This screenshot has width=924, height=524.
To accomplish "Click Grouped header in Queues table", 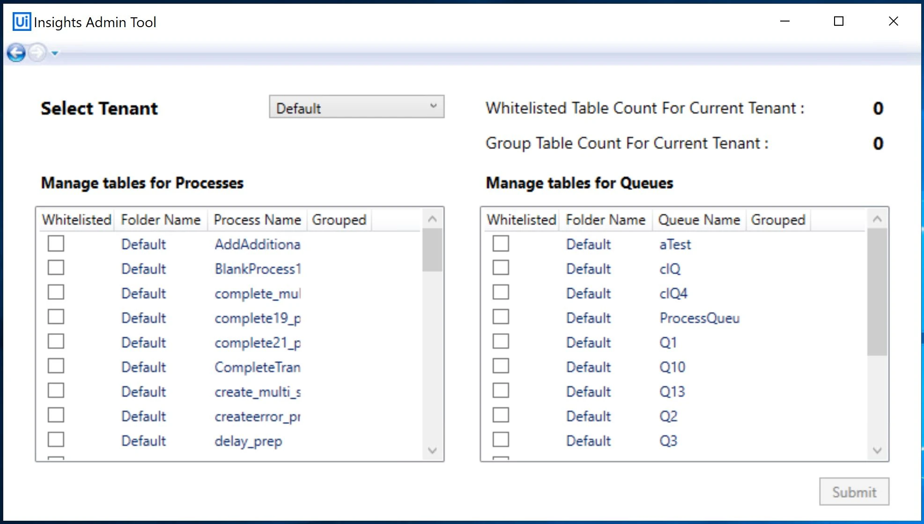I will [778, 220].
